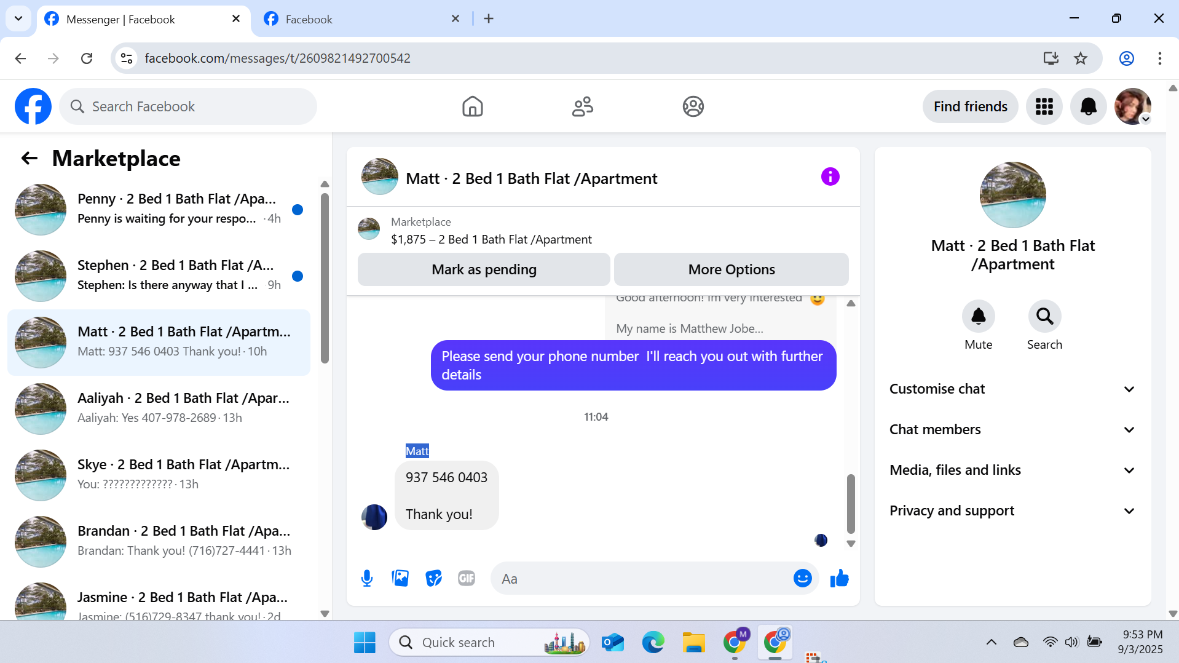Viewport: 1179px width, 663px height.
Task: Open the Friends icon in top navigation
Action: click(x=582, y=106)
